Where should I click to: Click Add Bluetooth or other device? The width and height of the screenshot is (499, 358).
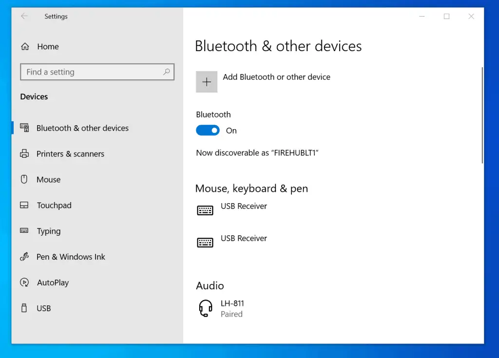click(x=276, y=77)
